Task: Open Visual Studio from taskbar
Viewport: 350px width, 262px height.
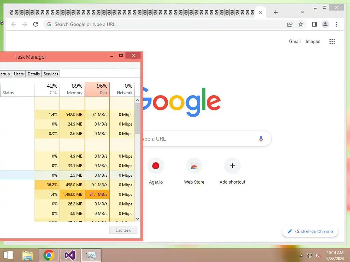Action: click(x=70, y=255)
